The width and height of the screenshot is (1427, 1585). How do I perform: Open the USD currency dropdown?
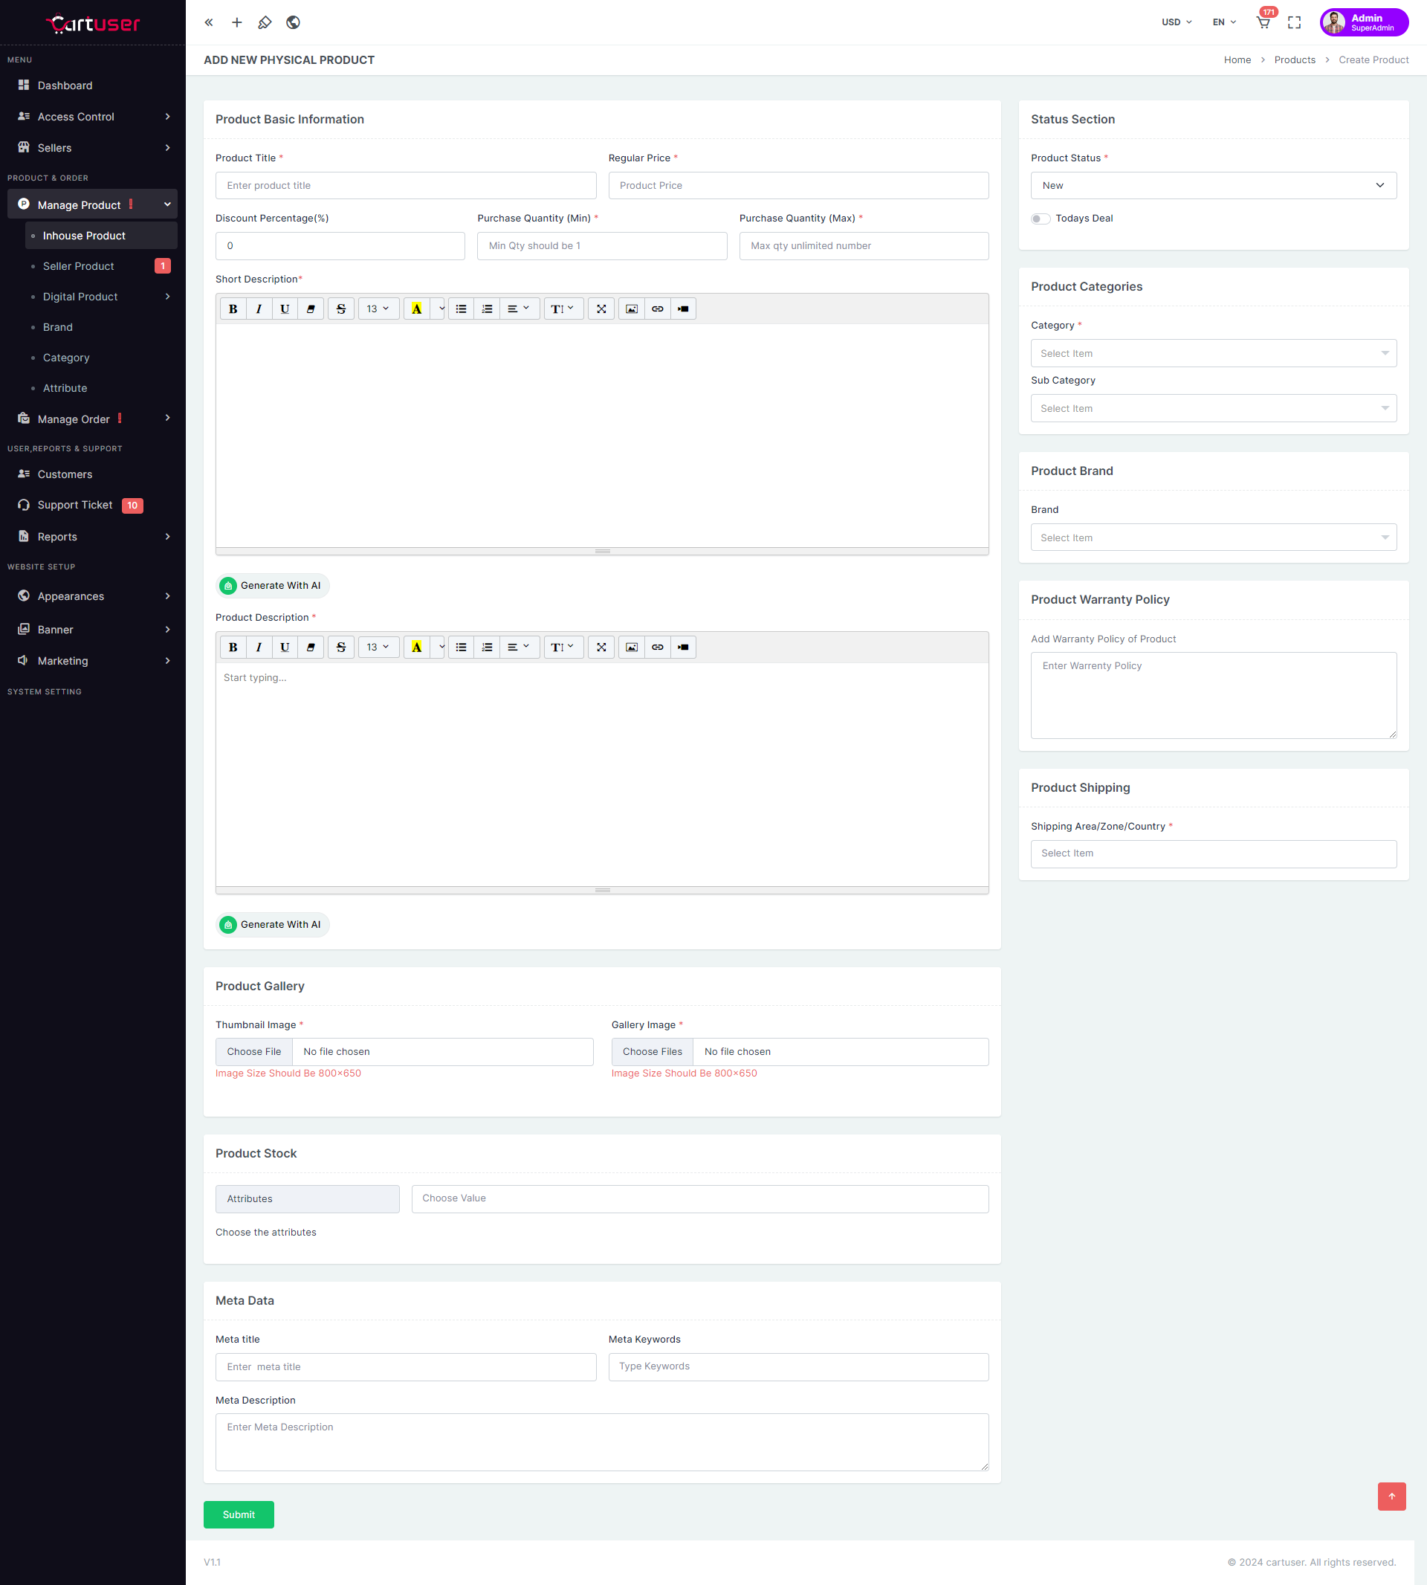pos(1176,23)
